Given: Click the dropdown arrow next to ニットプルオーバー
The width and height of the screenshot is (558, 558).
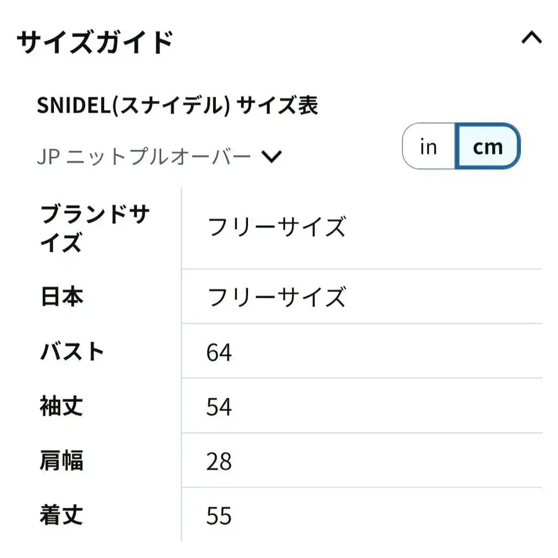Looking at the screenshot, I should coord(270,157).
